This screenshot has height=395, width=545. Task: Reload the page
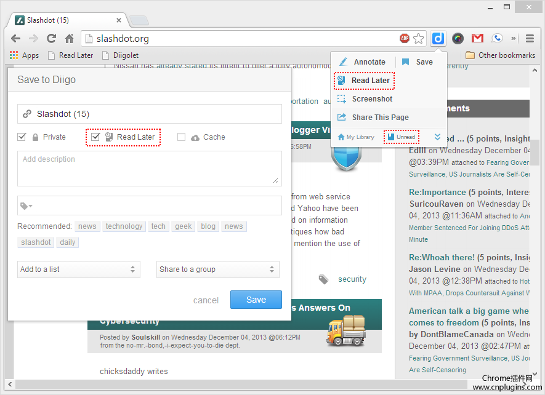pos(52,38)
